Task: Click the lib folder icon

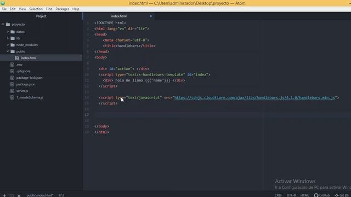Action: (13, 38)
